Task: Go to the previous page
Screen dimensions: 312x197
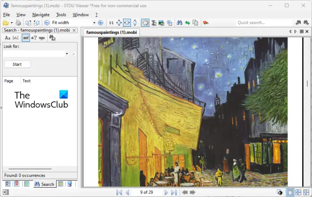Action: pyautogui.click(x=127, y=192)
